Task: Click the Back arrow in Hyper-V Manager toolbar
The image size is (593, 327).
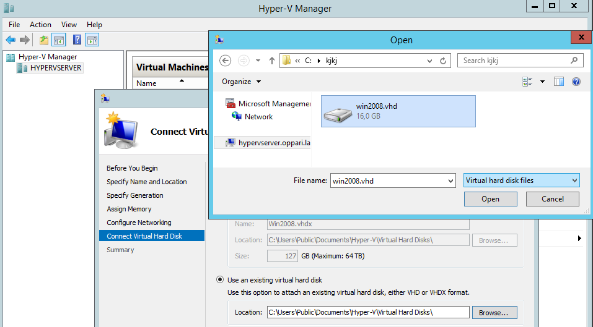Action: coord(11,40)
